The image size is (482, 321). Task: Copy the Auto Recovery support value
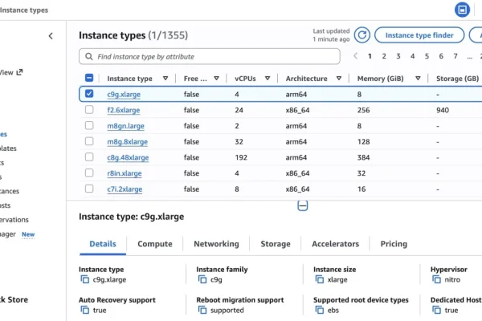click(x=85, y=310)
